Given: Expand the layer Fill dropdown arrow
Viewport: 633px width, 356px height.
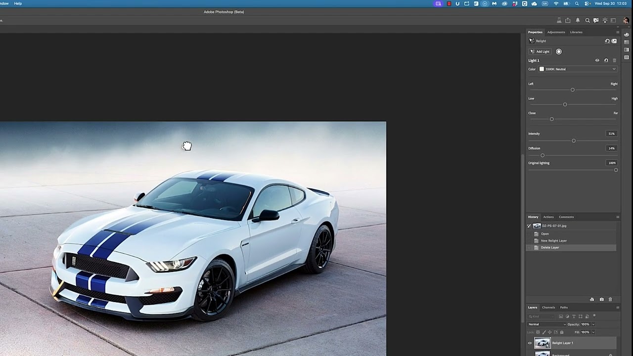Looking at the screenshot, I should coord(593,332).
